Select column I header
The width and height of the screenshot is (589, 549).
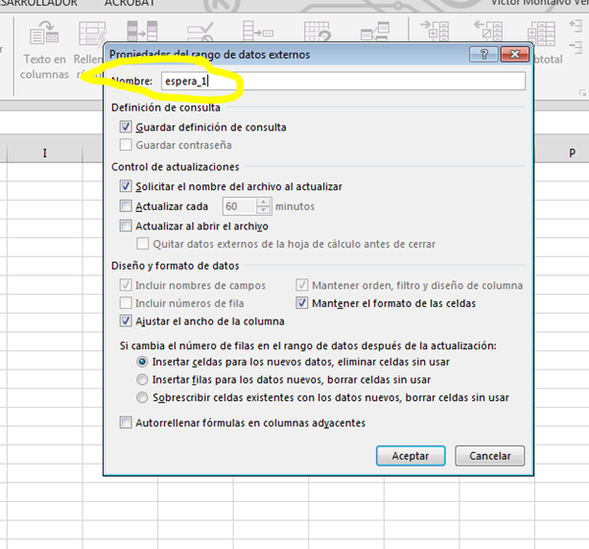[x=44, y=153]
